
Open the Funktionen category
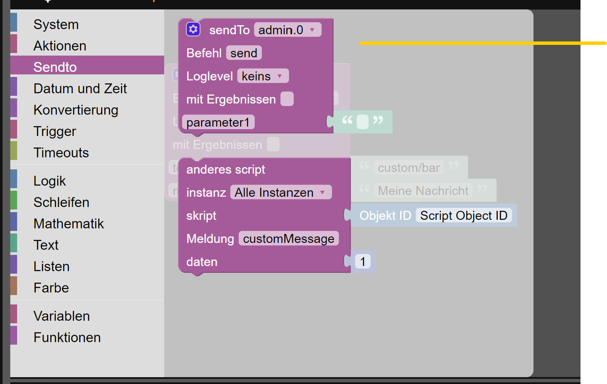[67, 337]
